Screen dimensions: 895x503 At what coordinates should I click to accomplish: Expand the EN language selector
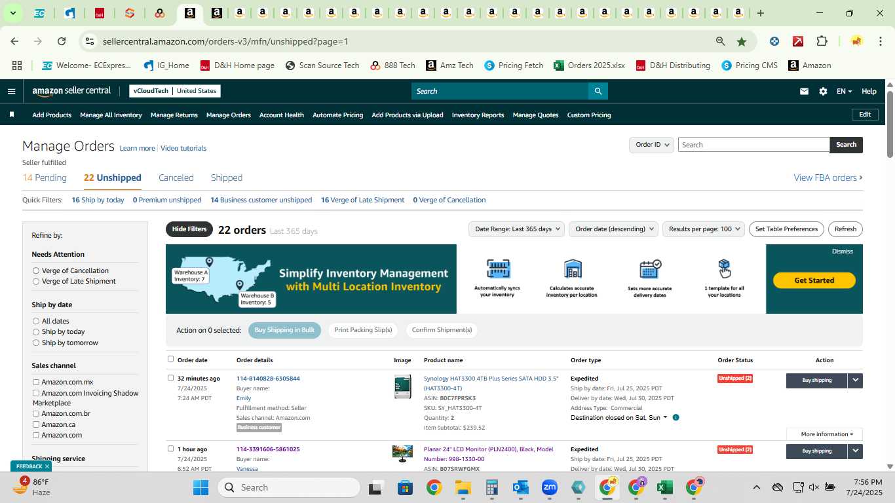click(844, 91)
